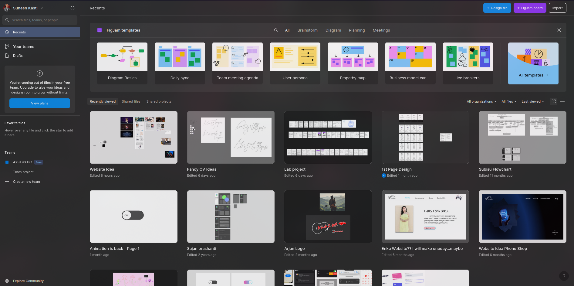Viewport: 574px width, 286px height.
Task: Switch to list view layout
Action: (562, 102)
